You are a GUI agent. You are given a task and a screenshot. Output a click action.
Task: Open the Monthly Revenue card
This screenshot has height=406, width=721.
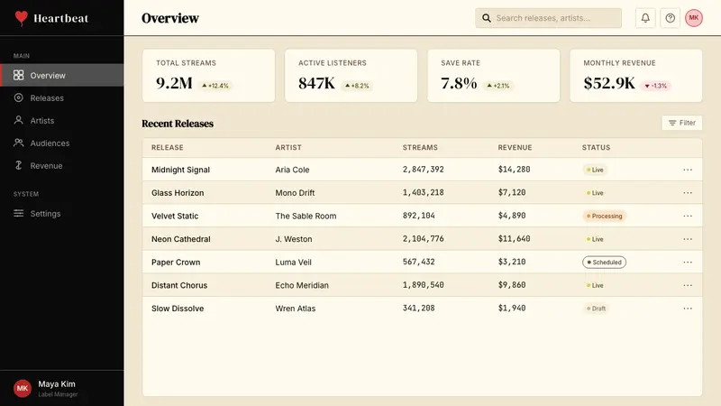coord(636,76)
